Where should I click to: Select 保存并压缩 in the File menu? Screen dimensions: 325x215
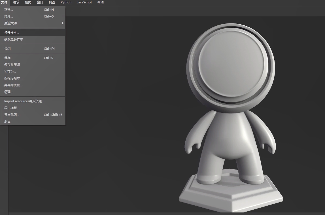[12, 65]
